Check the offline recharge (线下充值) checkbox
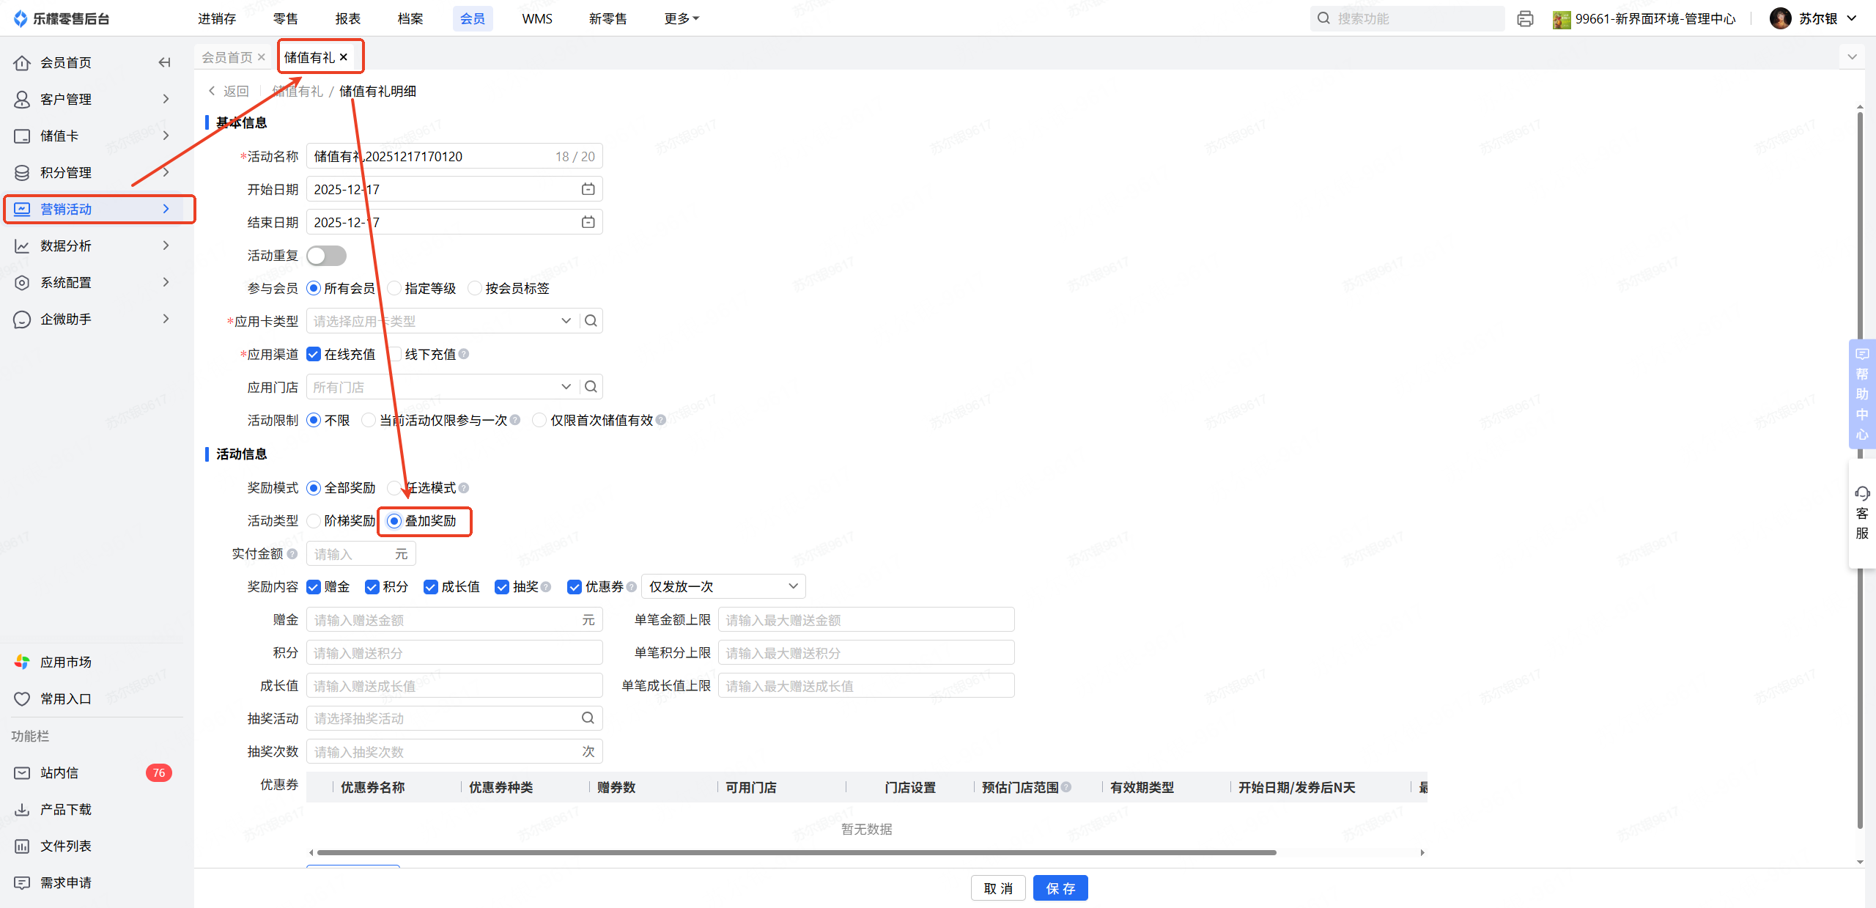The height and width of the screenshot is (908, 1876). pyautogui.click(x=395, y=355)
